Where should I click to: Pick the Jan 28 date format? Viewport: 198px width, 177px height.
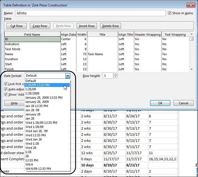(x=47, y=118)
